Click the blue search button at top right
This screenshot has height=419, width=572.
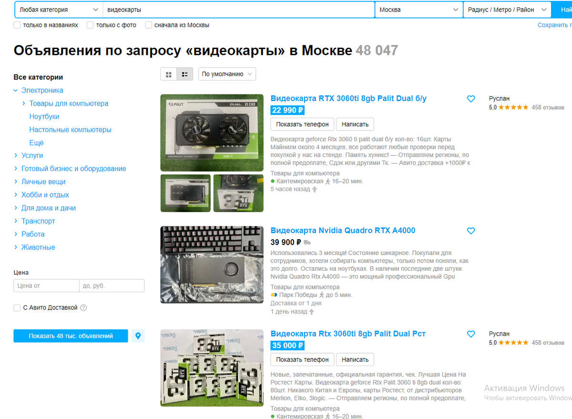(x=562, y=10)
